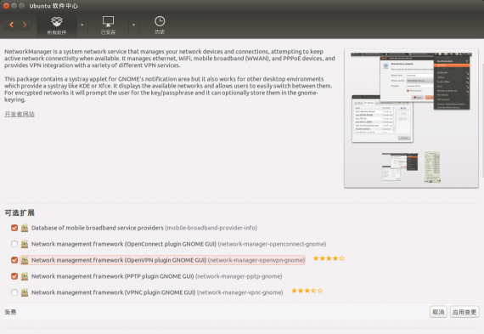This screenshot has width=484, height=334.
Task: Apply changes with the 应用变更 button
Action: (464, 312)
